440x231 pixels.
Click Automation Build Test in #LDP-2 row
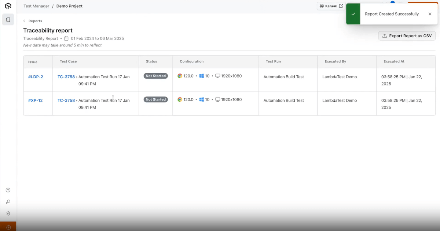(x=284, y=77)
